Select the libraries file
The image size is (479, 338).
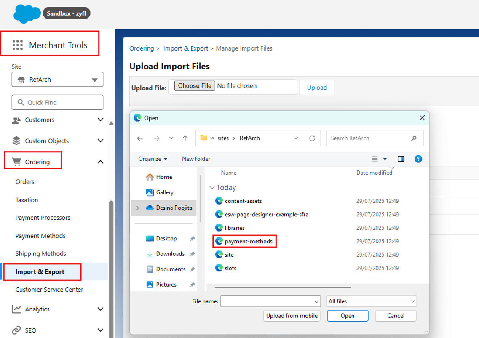pyautogui.click(x=230, y=228)
